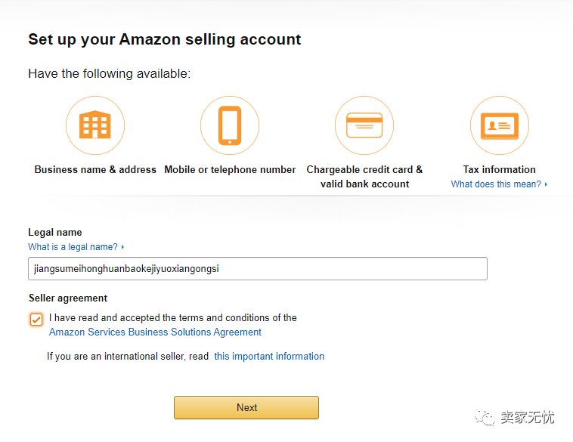Screen dimensions: 573x442
Task: Click the "I have read and accepted" agreement text
Action: [x=173, y=318]
